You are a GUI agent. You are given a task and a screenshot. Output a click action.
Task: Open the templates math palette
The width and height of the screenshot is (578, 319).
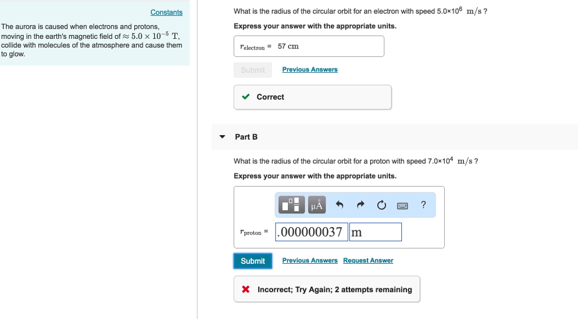click(x=292, y=205)
